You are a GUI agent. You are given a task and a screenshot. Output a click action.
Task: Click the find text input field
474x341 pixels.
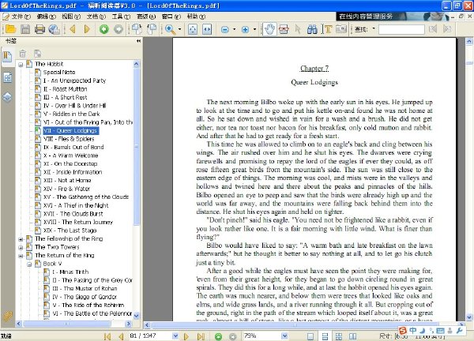point(401,29)
